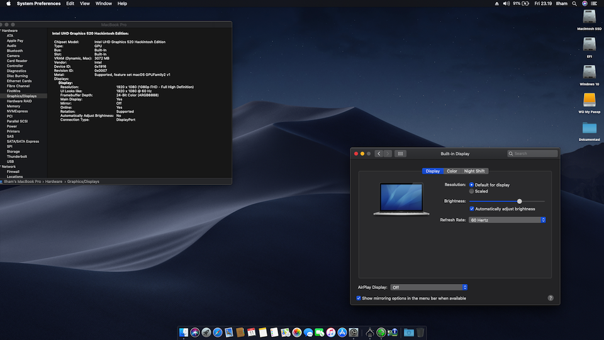This screenshot has height=340, width=604.
Task: Click the help question mark button
Action: click(x=551, y=298)
